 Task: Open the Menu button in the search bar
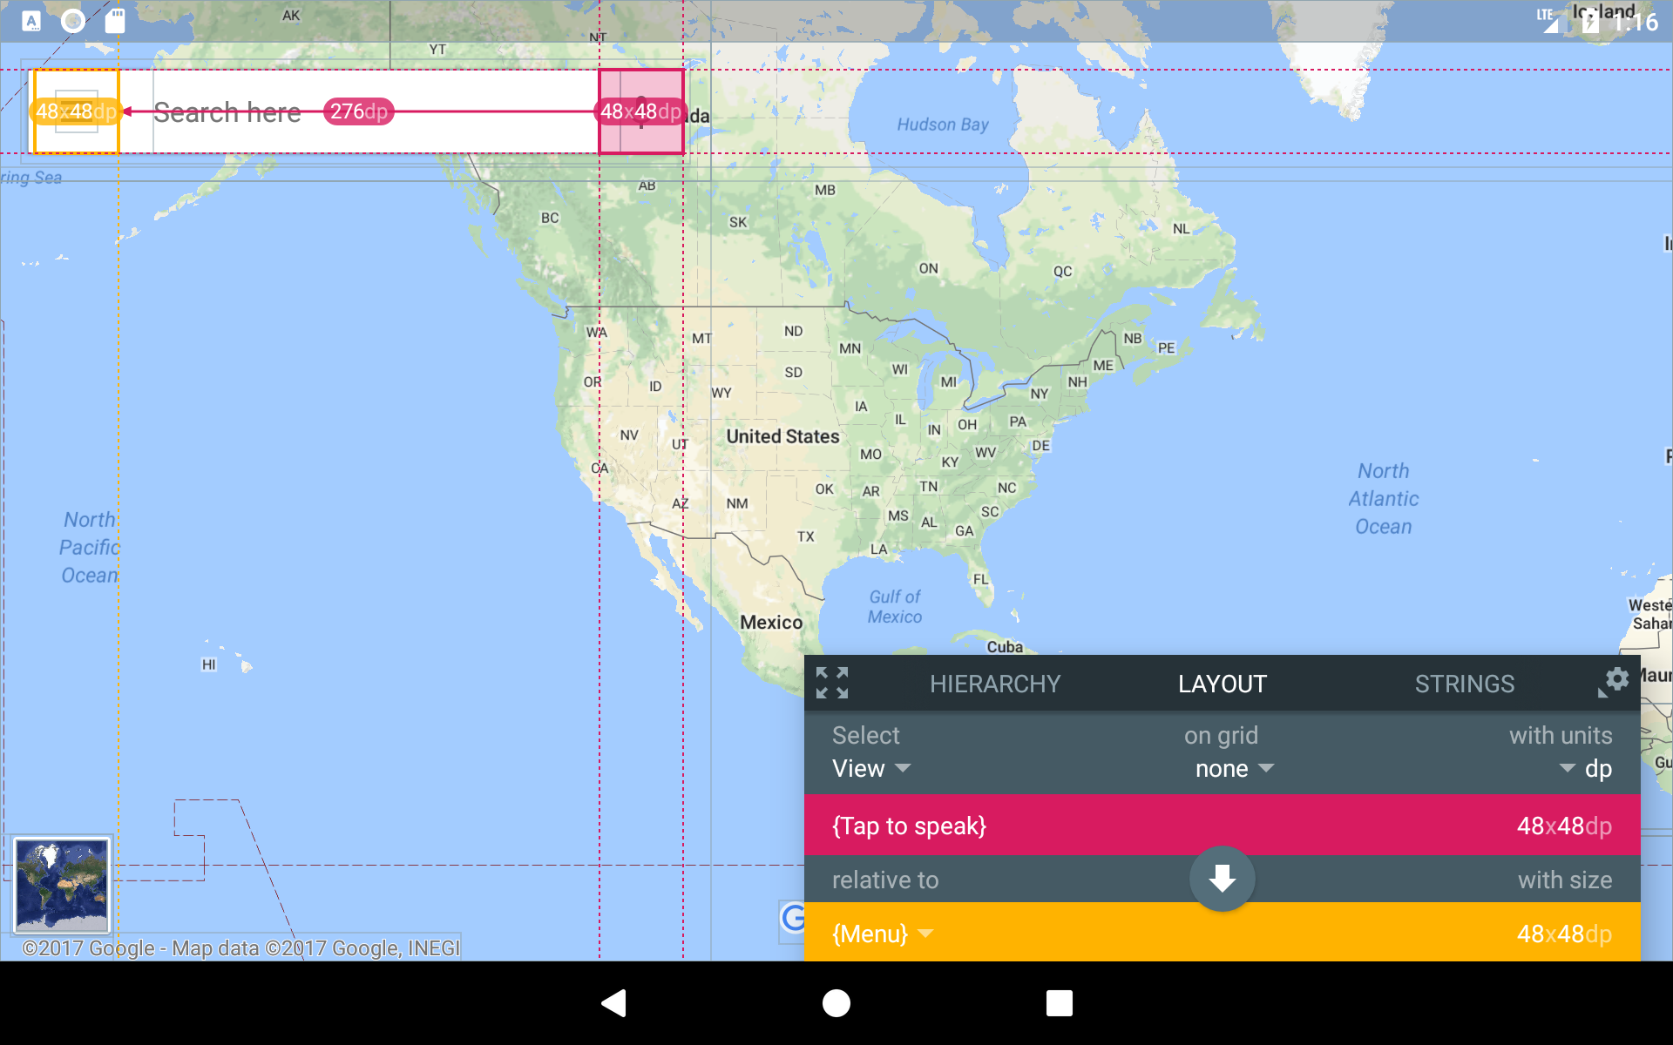click(76, 111)
